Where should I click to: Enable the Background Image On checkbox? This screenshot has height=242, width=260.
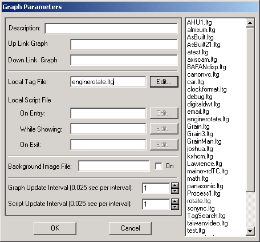159,166
